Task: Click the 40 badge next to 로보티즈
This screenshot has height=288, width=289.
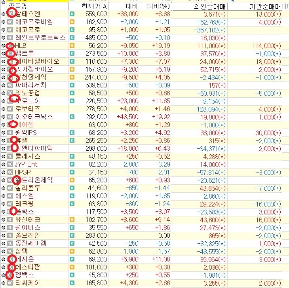Action: 10,109
